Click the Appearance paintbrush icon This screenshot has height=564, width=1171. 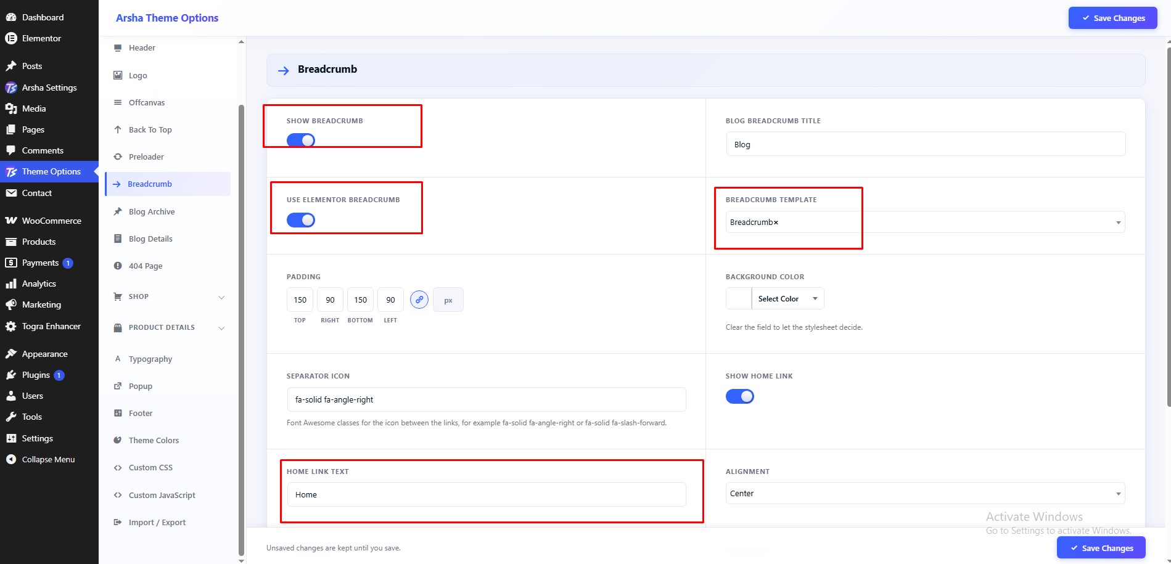(10, 354)
